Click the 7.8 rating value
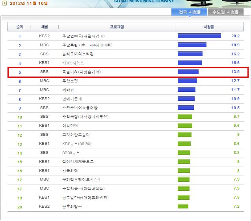Screen dimensions: 251x221 [236, 197]
